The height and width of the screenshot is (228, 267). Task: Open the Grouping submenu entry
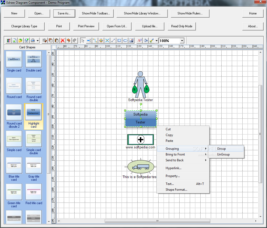pyautogui.click(x=183, y=149)
